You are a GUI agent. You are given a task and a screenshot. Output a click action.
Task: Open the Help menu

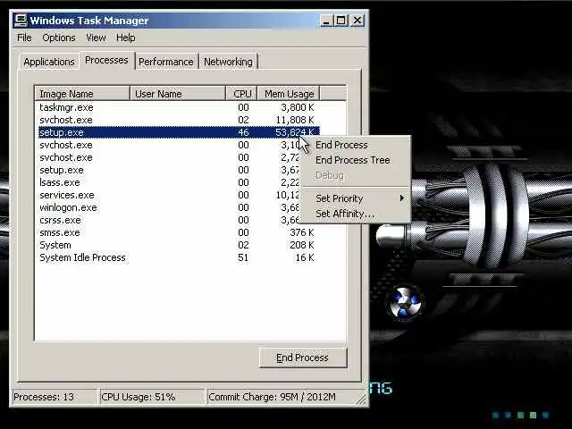click(125, 38)
